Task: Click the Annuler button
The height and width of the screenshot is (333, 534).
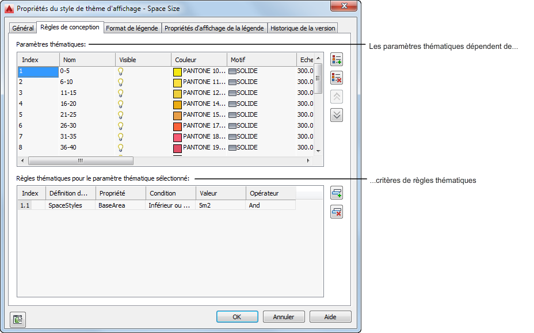Action: coord(283,317)
